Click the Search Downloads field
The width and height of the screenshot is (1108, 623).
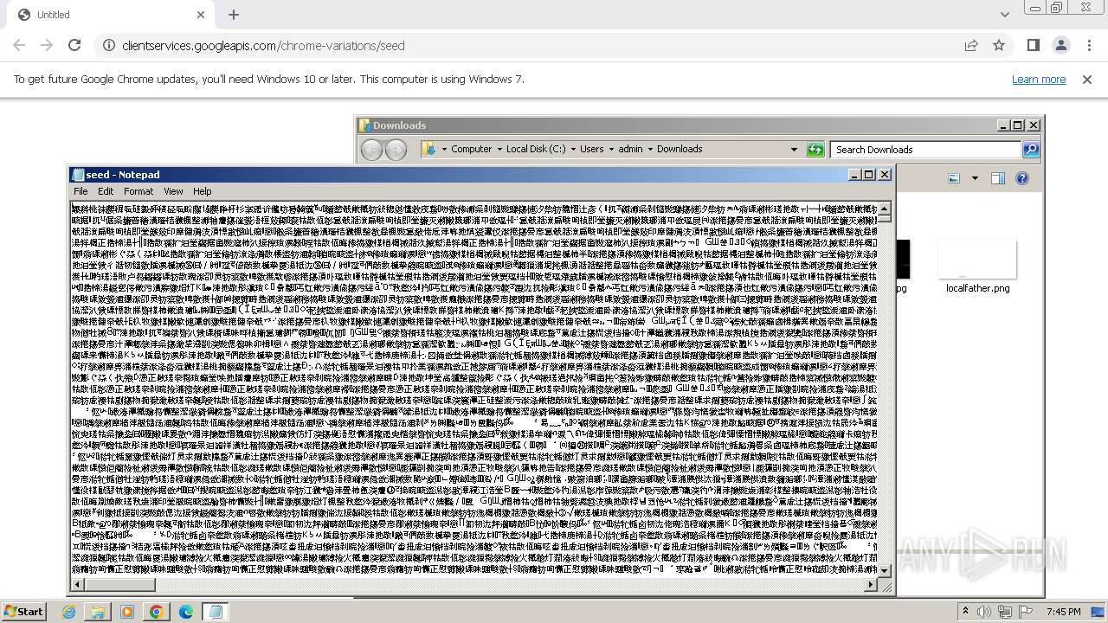[925, 150]
